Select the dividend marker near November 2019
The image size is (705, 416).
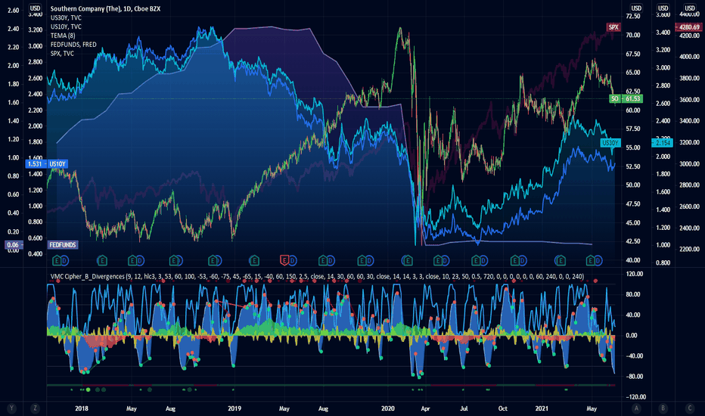point(369,260)
